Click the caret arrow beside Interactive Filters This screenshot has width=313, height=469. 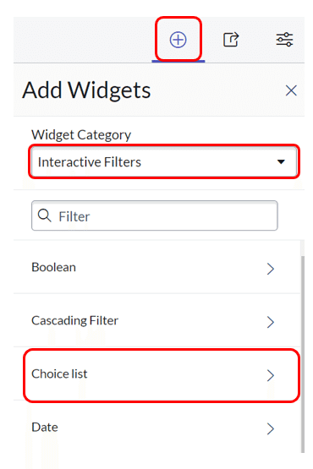coord(281,161)
